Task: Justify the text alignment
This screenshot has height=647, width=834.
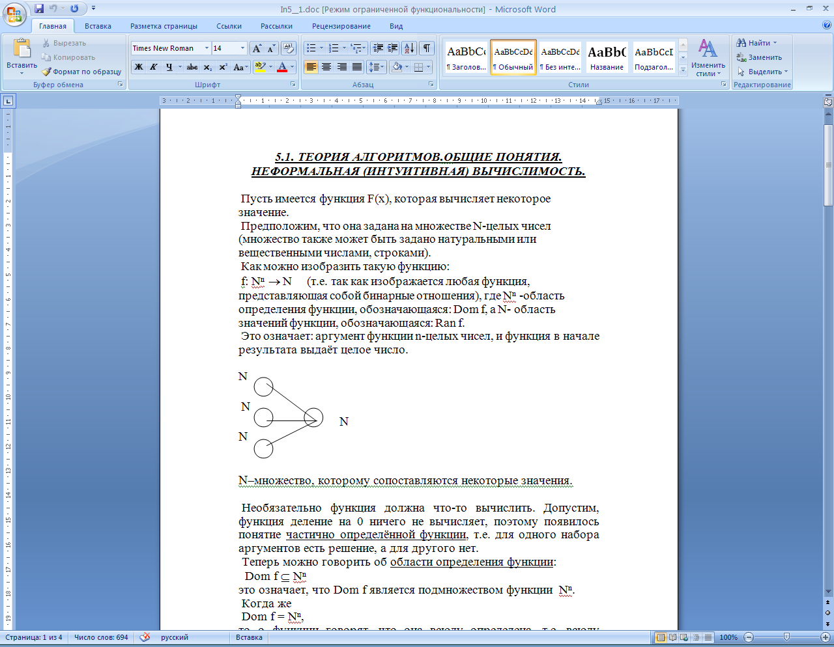Action: (357, 67)
